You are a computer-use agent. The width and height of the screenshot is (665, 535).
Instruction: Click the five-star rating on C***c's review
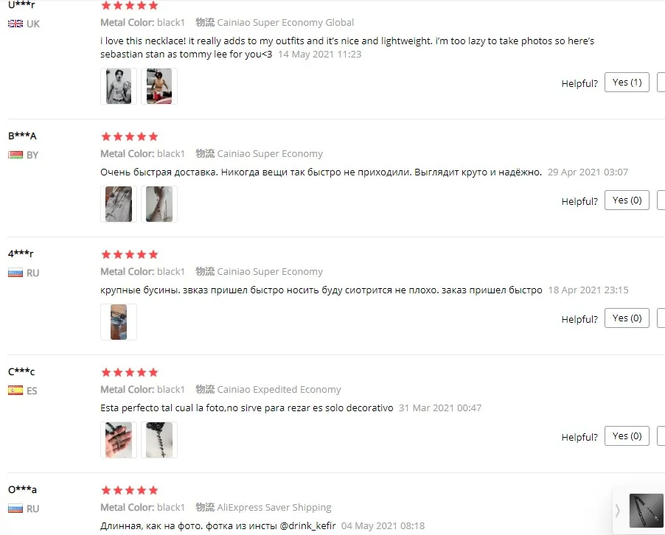[x=129, y=372]
